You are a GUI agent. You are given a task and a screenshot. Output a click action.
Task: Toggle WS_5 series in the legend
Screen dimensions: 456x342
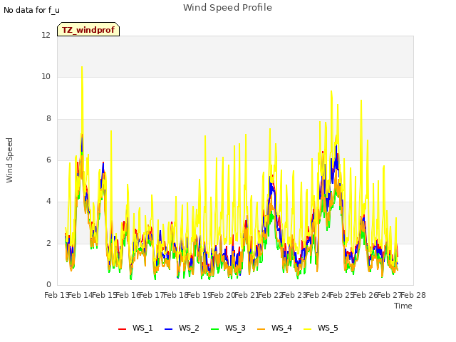(321, 328)
